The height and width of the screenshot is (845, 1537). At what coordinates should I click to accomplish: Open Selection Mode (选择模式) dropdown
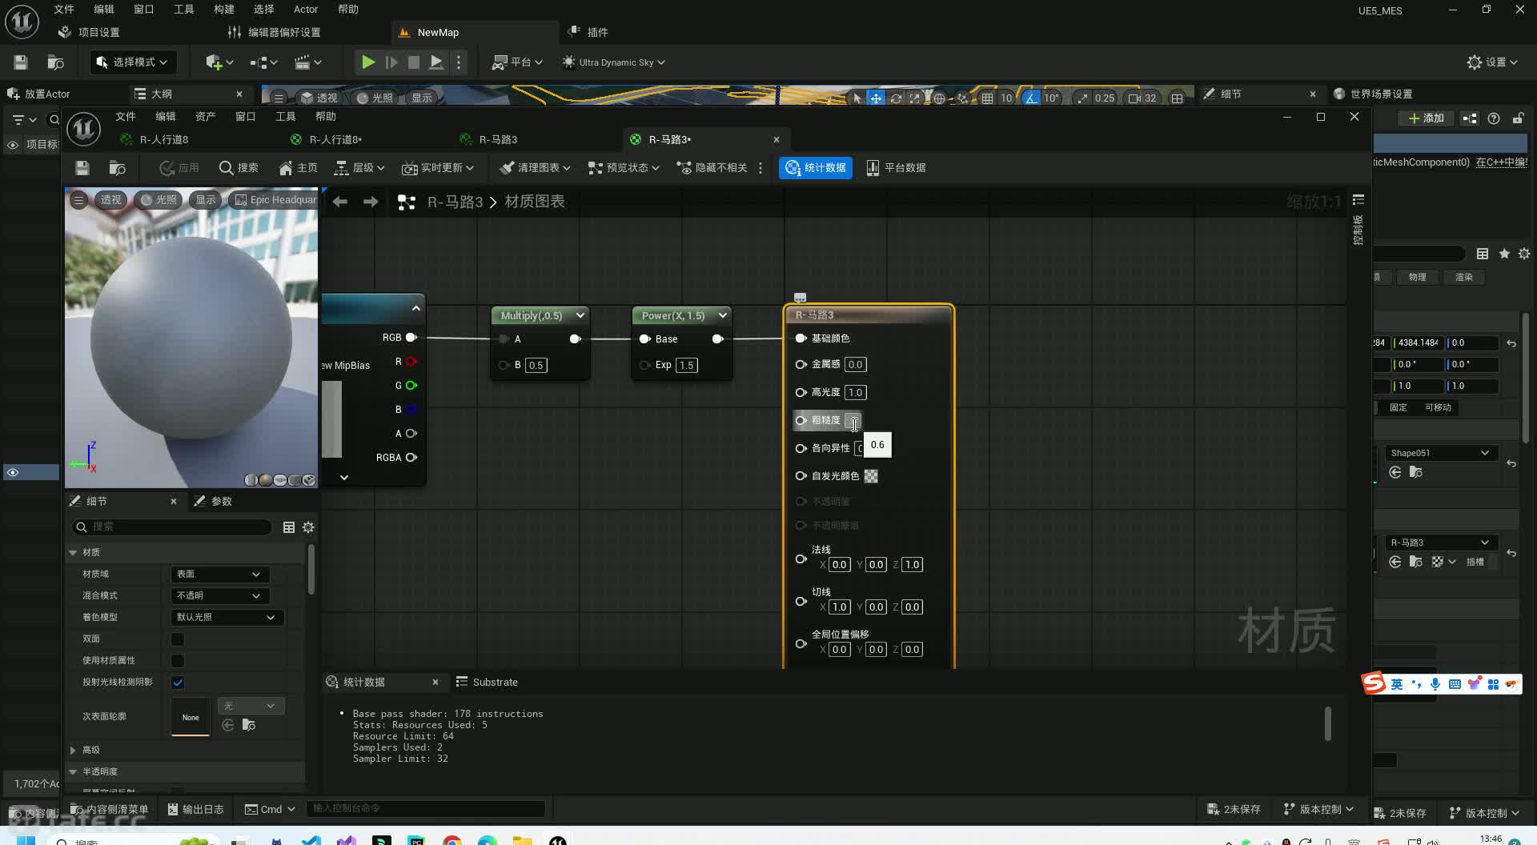tap(132, 62)
